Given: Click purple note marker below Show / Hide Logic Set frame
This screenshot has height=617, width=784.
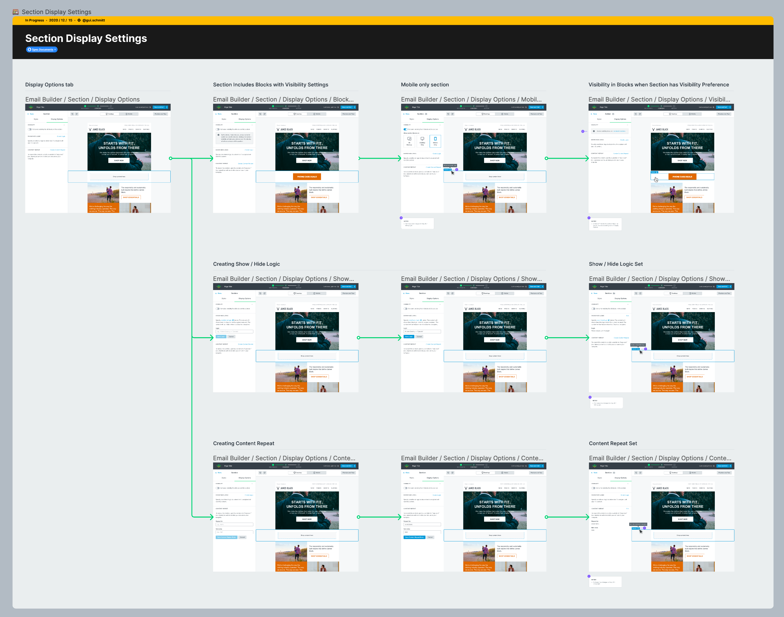Looking at the screenshot, I should [590, 397].
